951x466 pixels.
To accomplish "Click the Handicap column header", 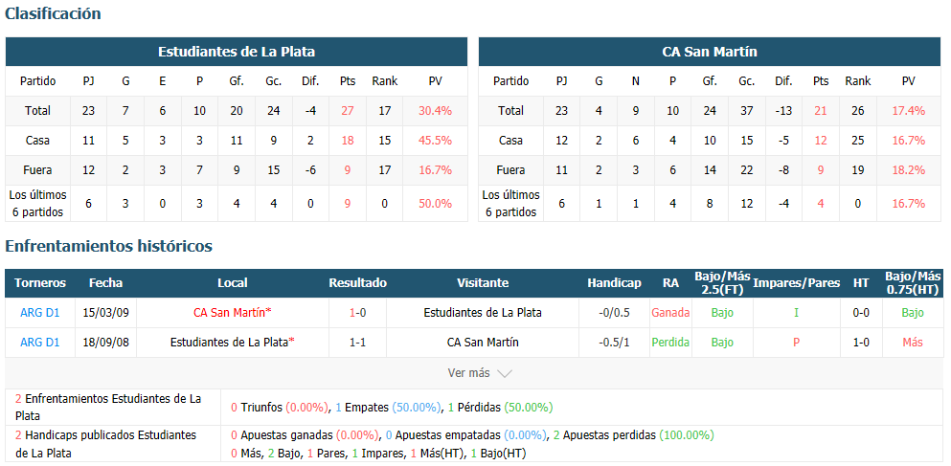I will 614,283.
